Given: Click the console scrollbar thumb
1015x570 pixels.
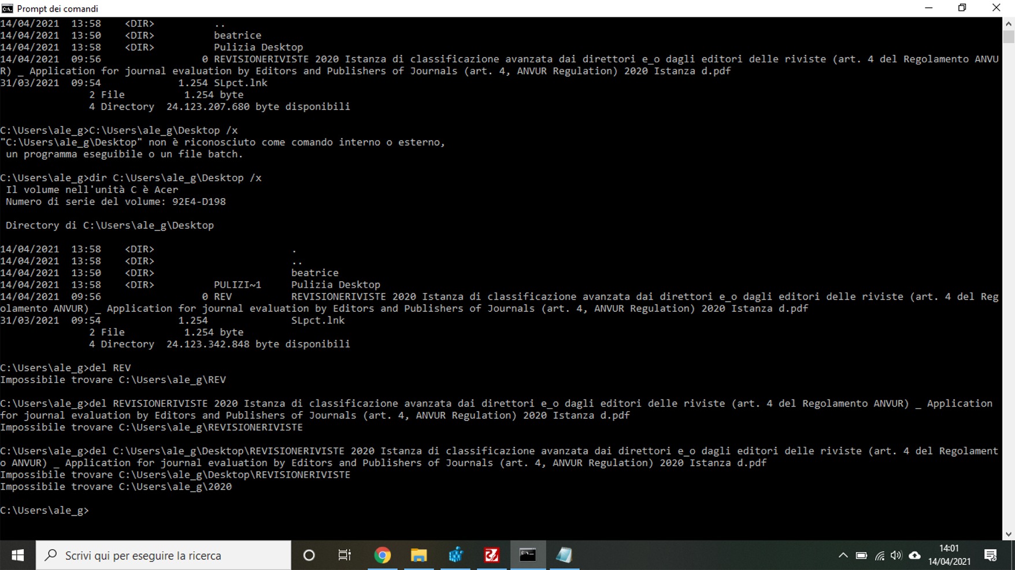Looking at the screenshot, I should click(x=1009, y=36).
